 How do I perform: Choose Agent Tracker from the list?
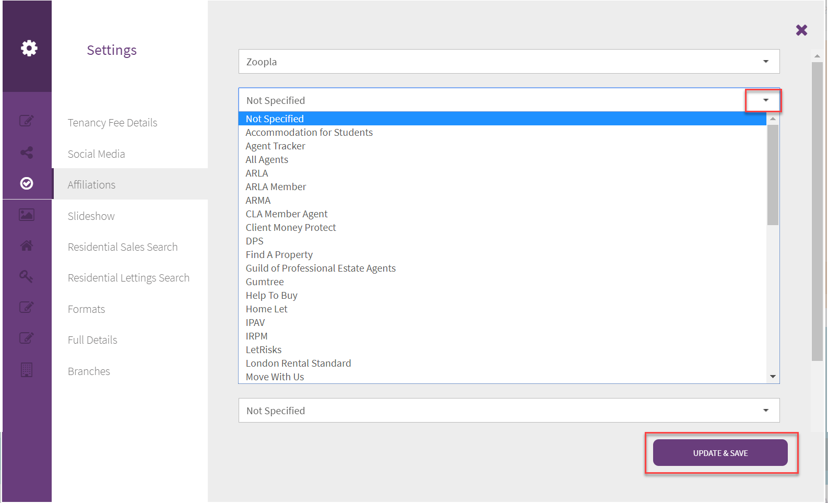[502, 146]
